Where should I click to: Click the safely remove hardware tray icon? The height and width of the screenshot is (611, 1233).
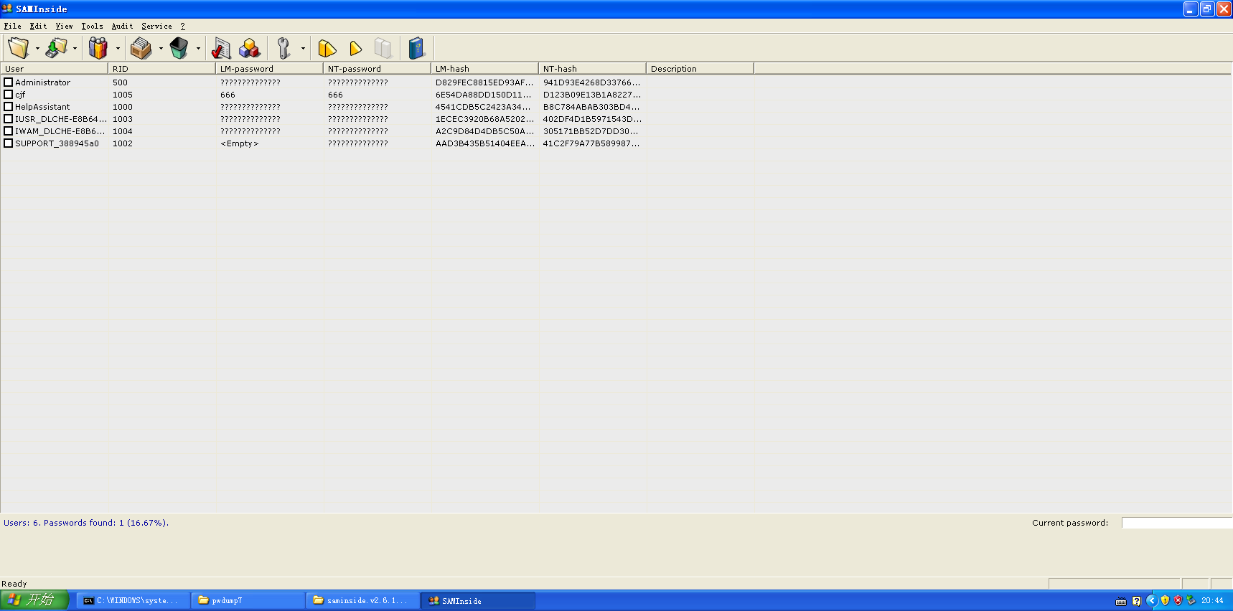[1191, 600]
